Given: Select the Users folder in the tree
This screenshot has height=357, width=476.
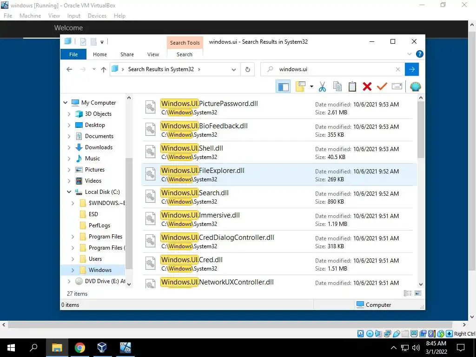Looking at the screenshot, I should pos(95,259).
